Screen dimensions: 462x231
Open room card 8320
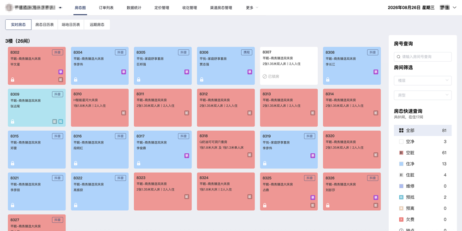(352, 150)
